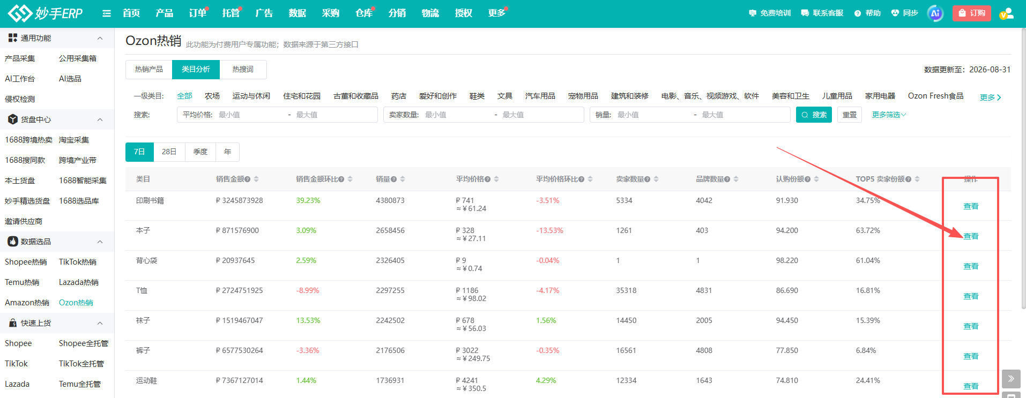
Task: Open the user avatar icon
Action: point(1006,13)
